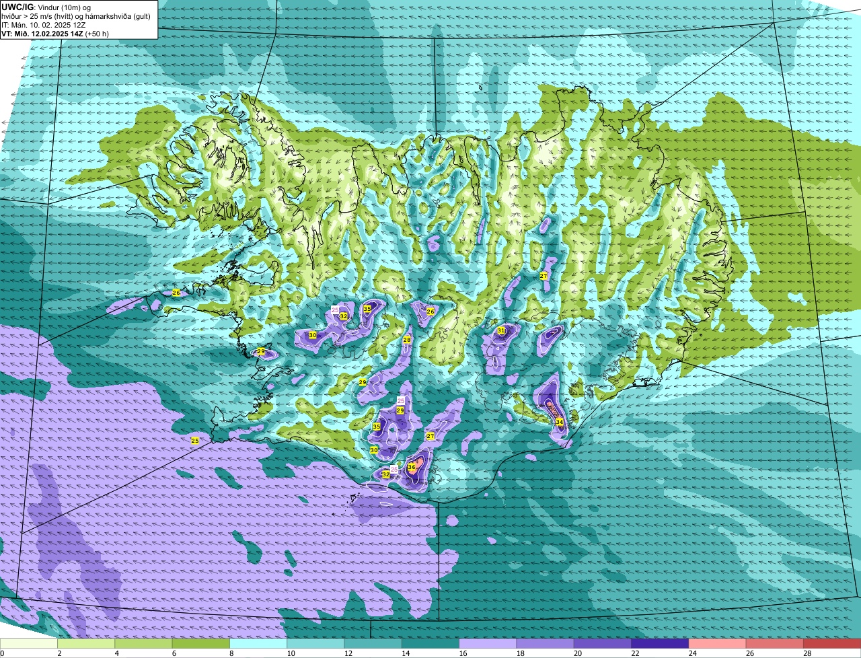This screenshot has width=861, height=658.
Task: Pick the 8–10 m/s light cyan legend swatch
Action: point(258,643)
